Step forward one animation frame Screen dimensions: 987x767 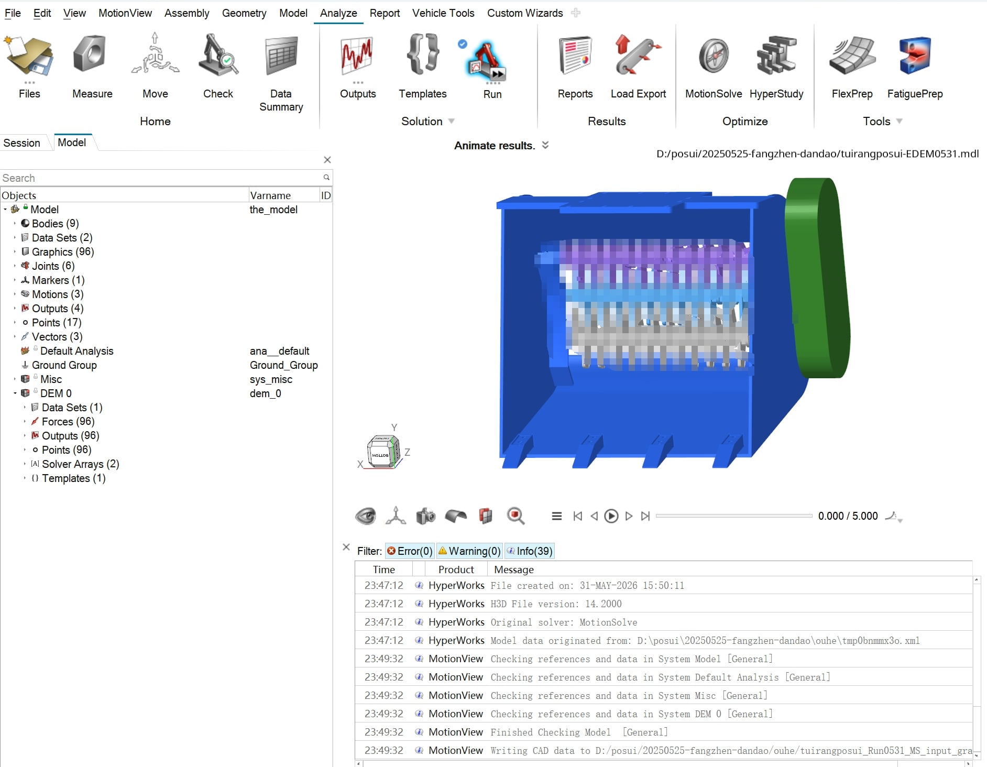point(629,517)
